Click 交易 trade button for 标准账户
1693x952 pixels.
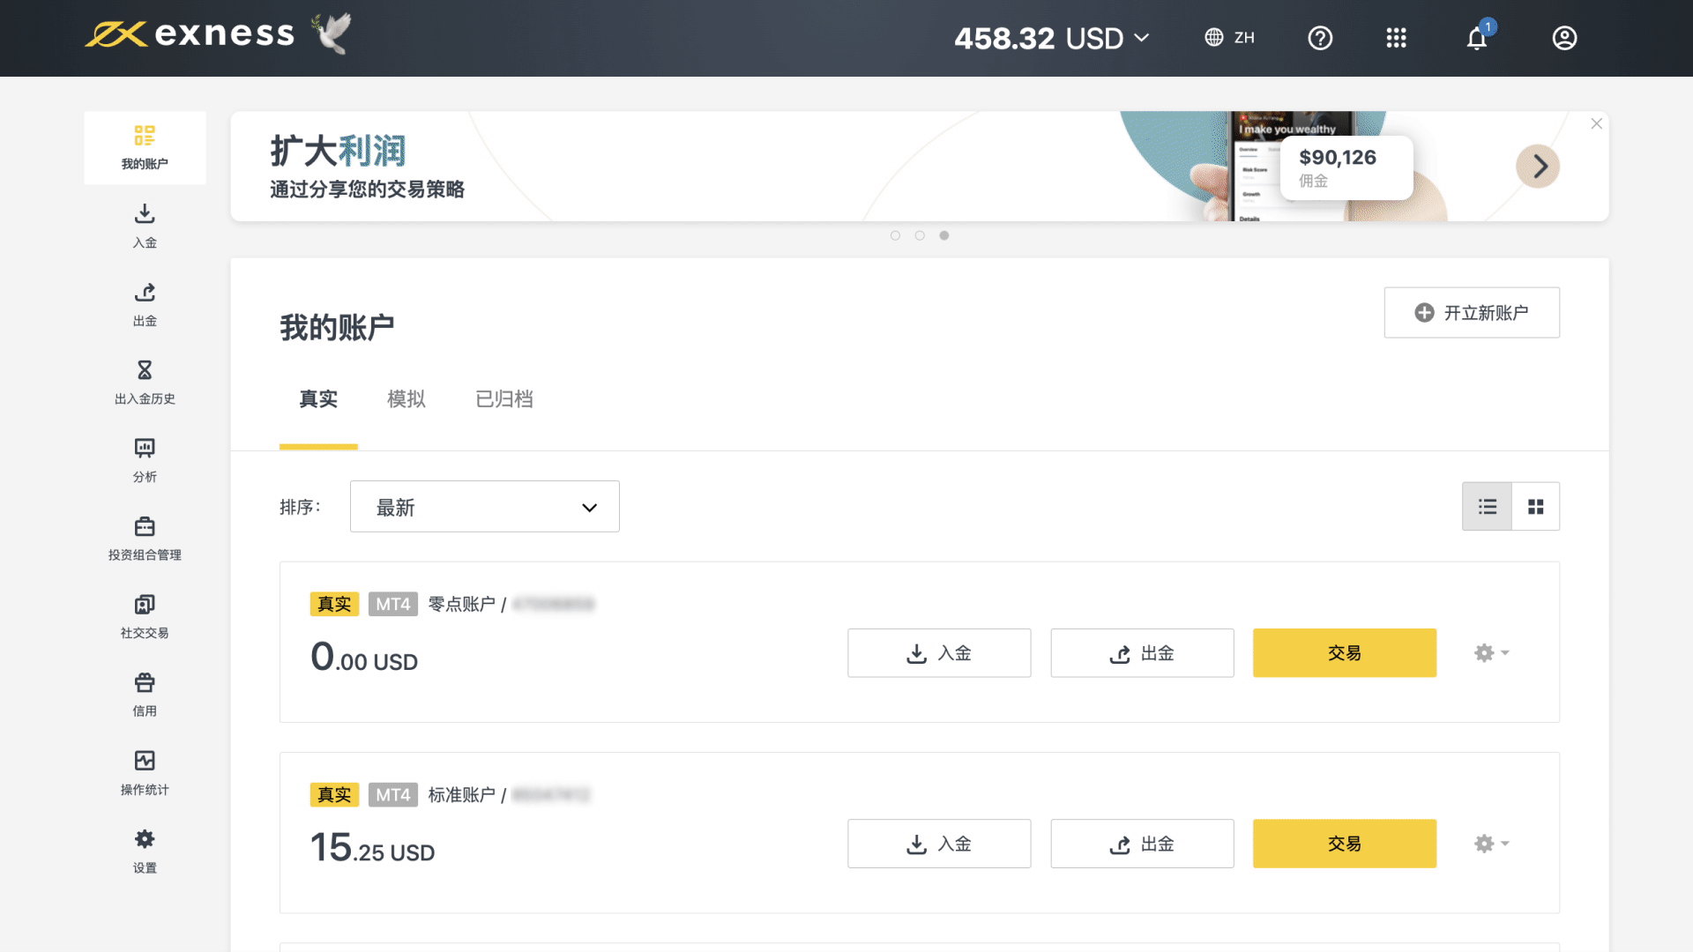(1344, 844)
